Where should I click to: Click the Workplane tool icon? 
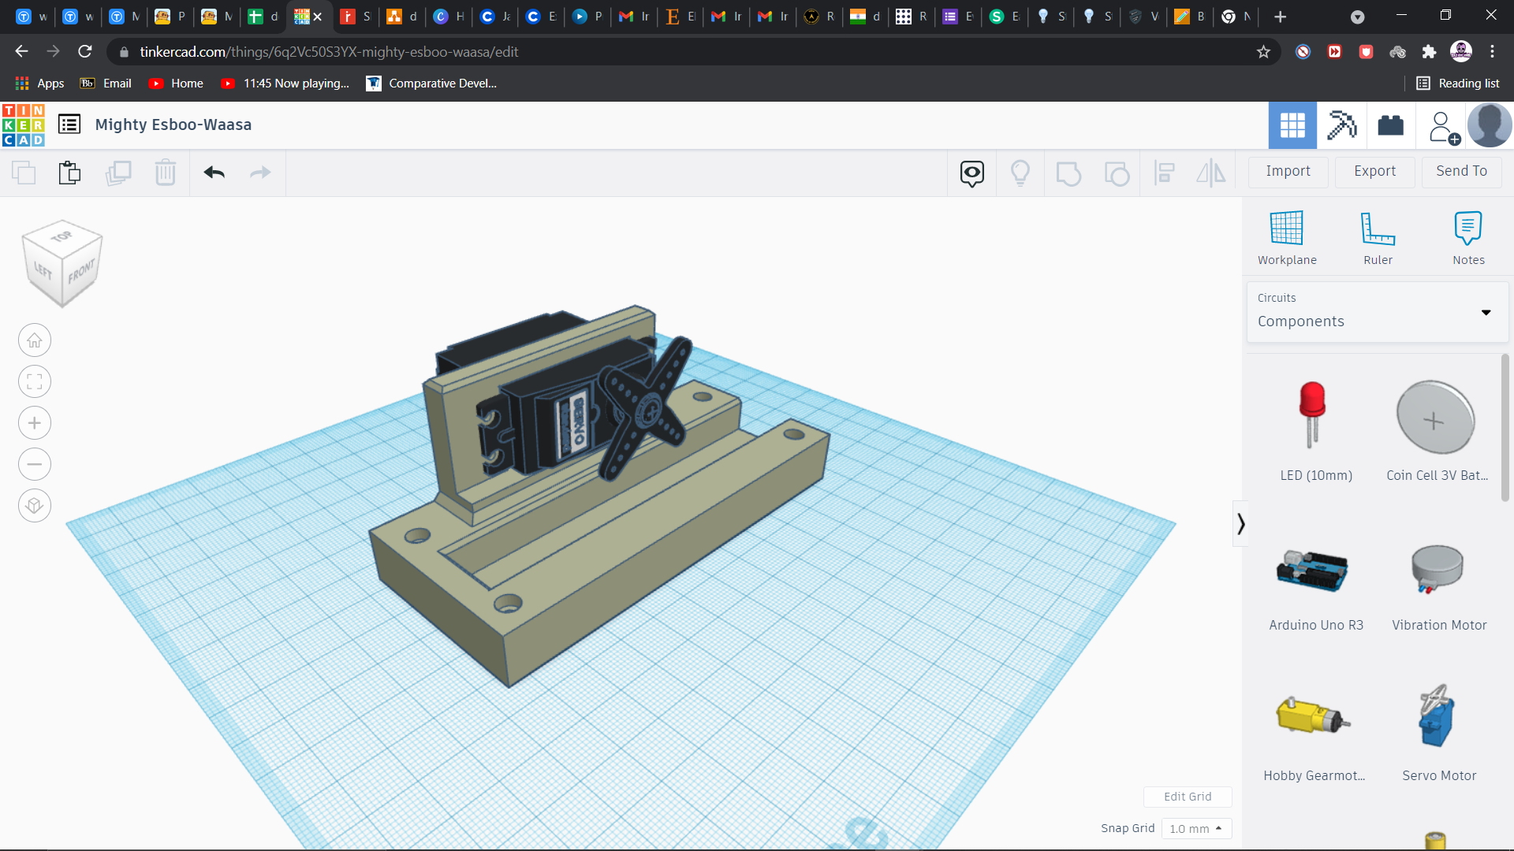pyautogui.click(x=1286, y=229)
